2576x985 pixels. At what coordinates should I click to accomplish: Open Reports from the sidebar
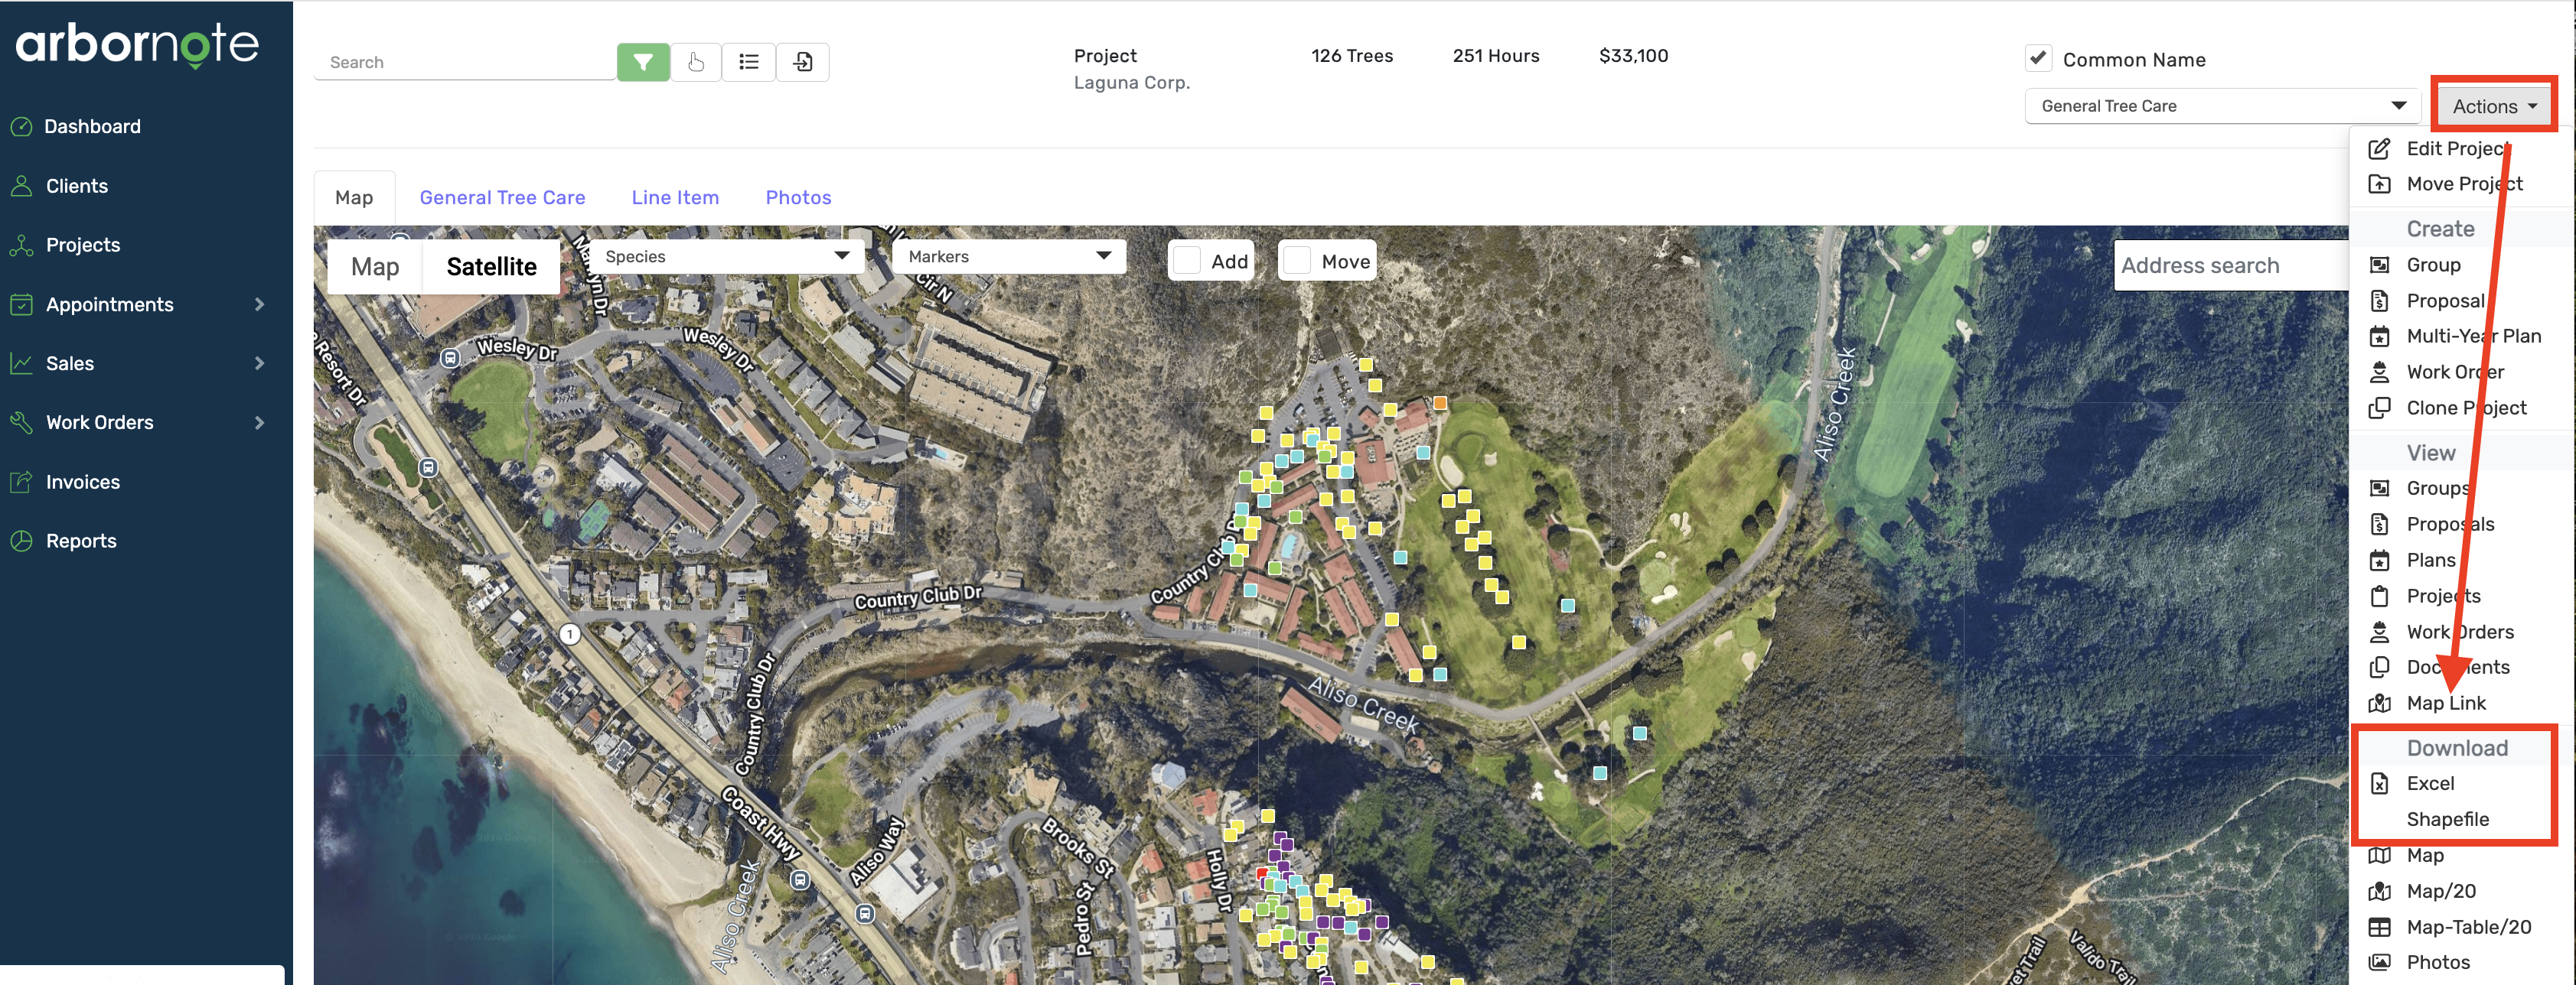[x=80, y=541]
